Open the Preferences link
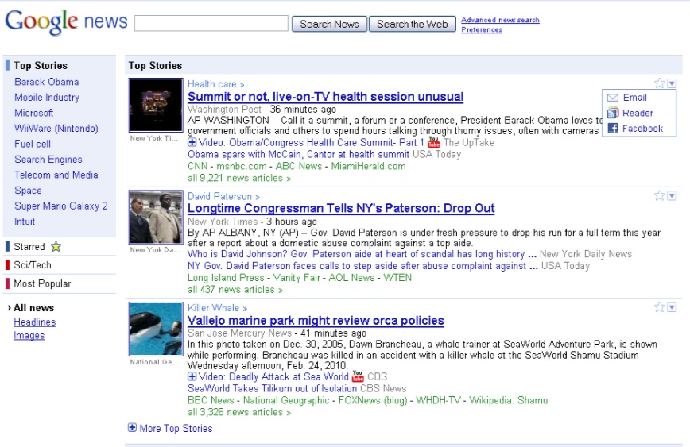The height and width of the screenshot is (447, 690). click(x=482, y=29)
